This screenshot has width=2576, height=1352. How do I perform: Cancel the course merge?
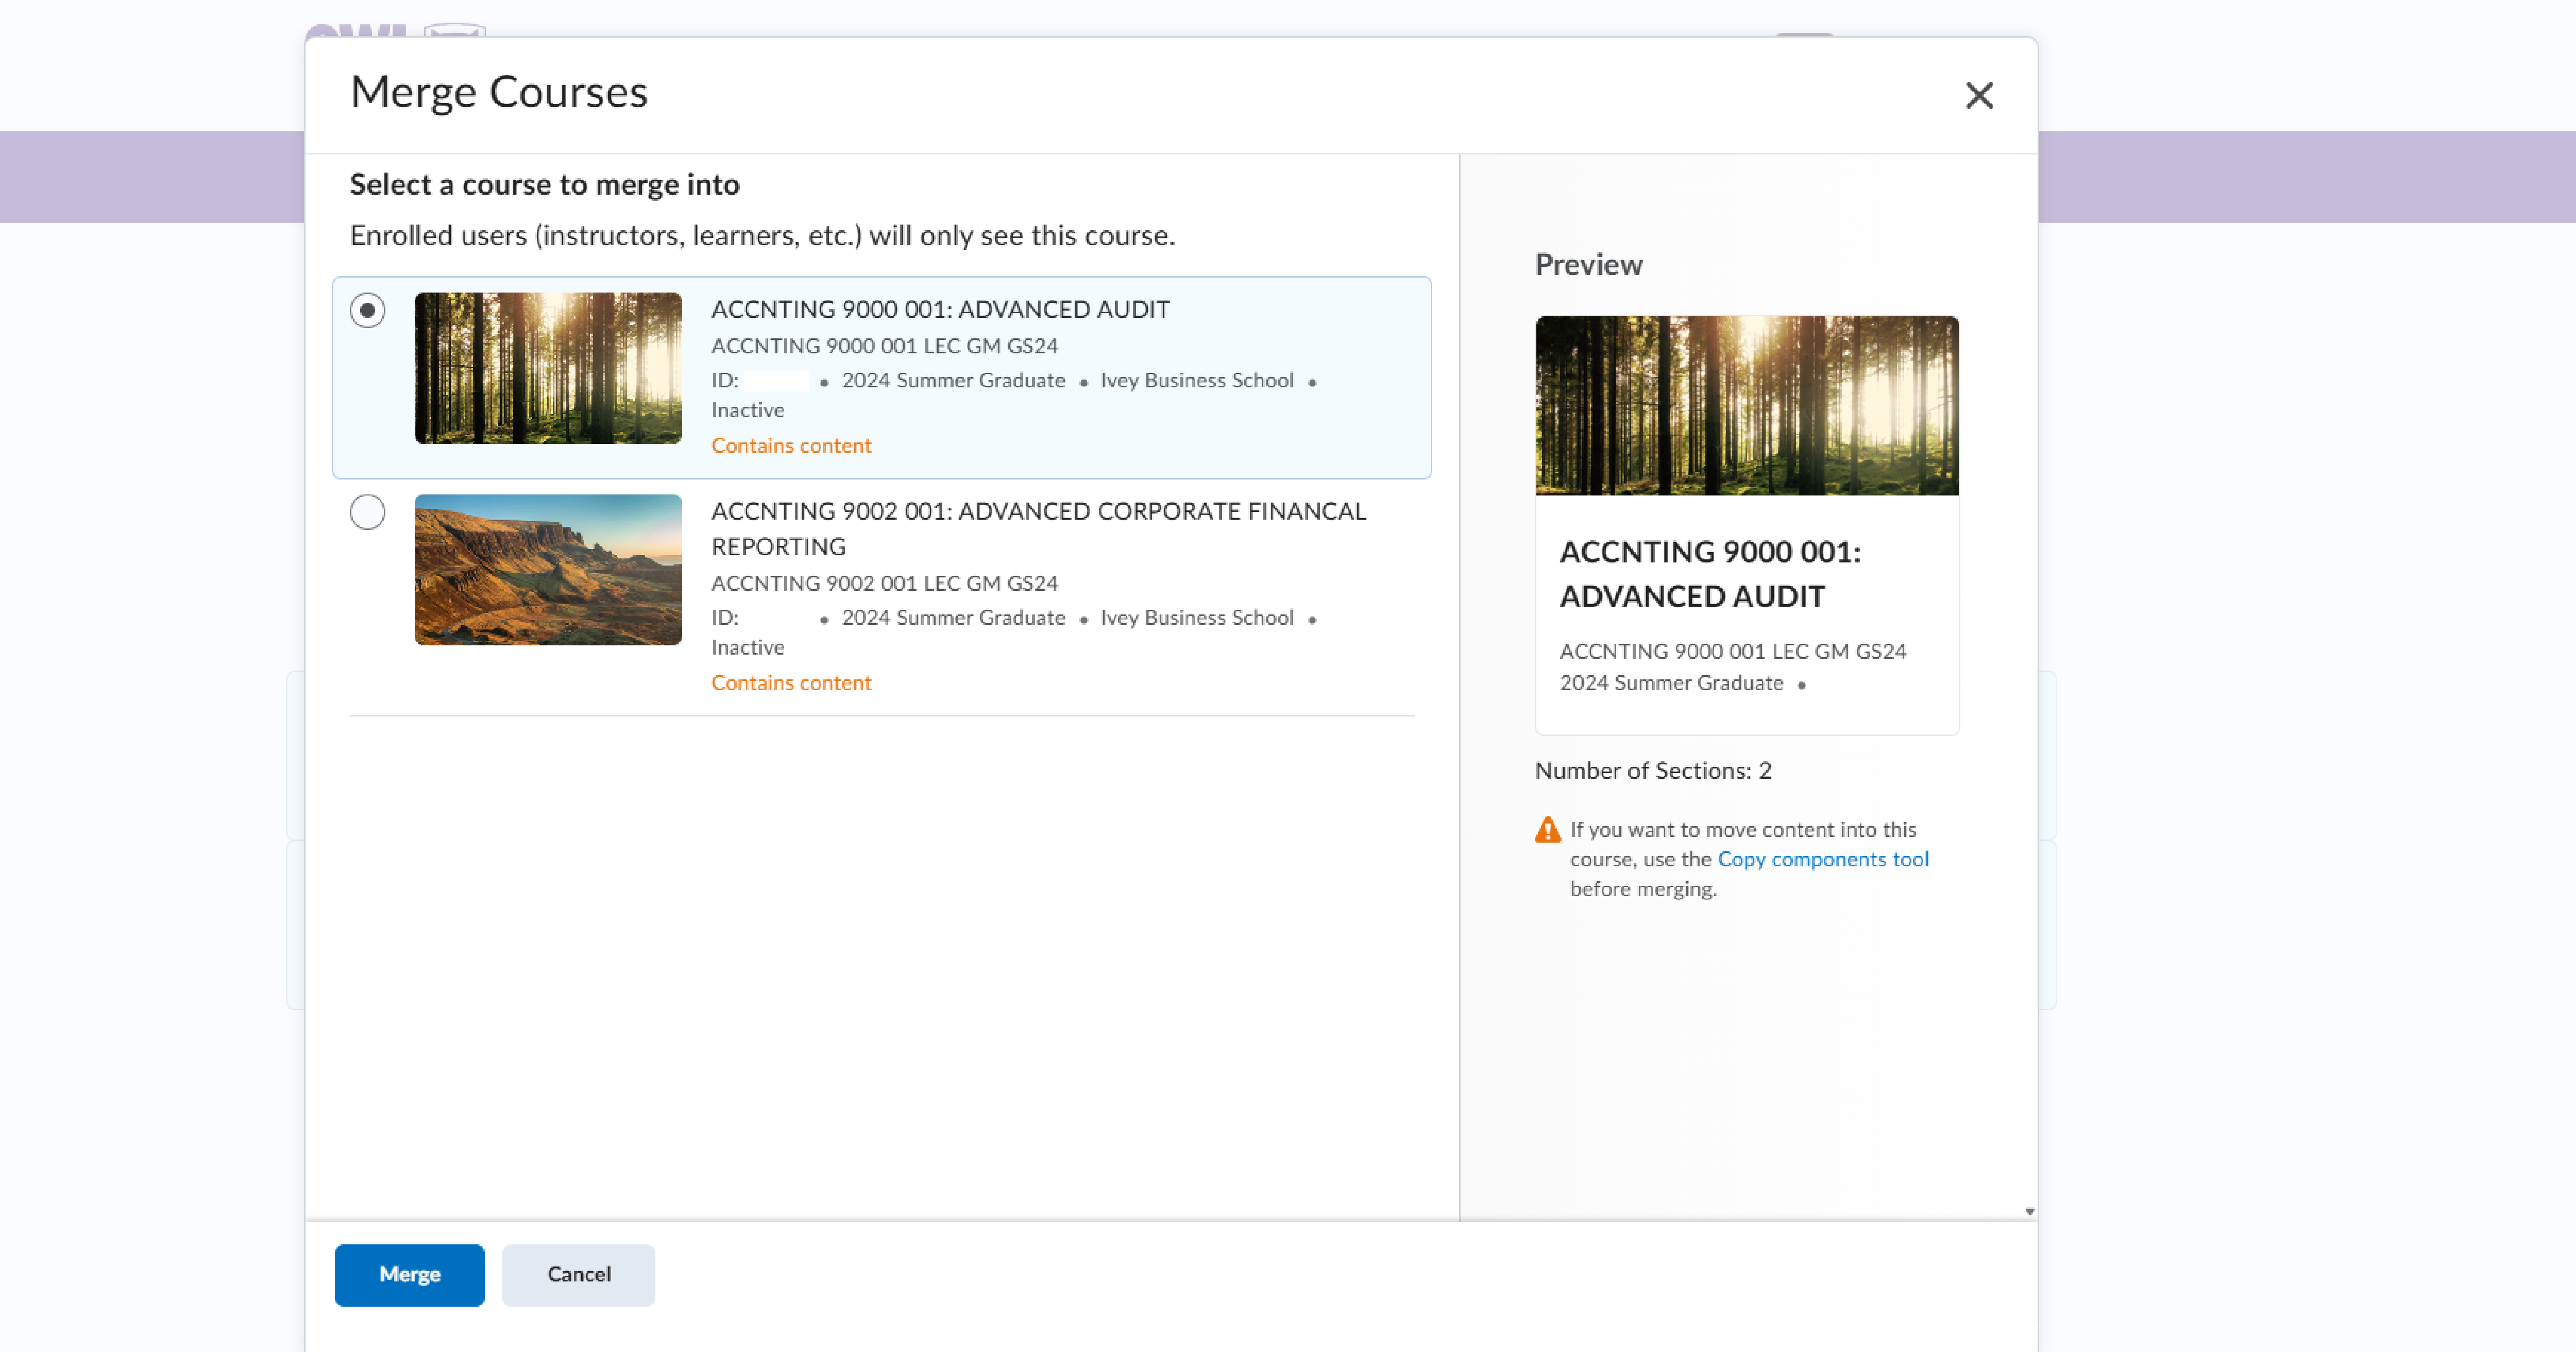578,1274
